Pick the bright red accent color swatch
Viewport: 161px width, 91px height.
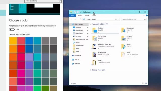[21, 49]
